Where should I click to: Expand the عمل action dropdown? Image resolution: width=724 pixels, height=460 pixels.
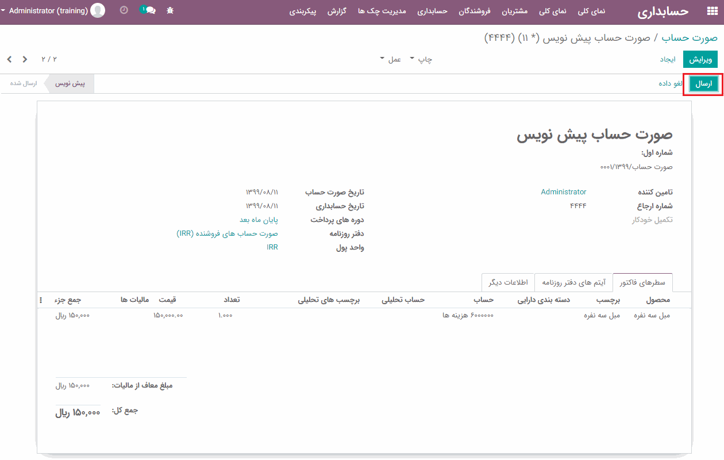390,59
